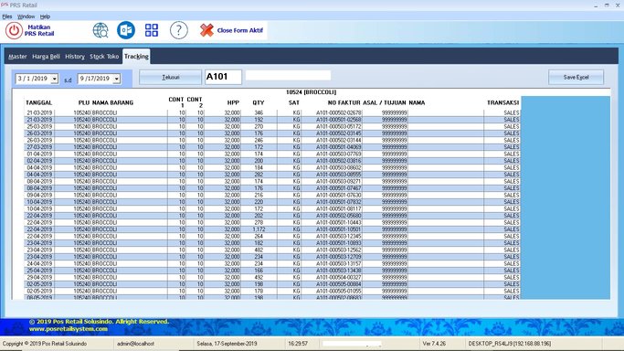Open the www.posretailsystem.com link
This screenshot has width=624, height=351.
(68, 329)
